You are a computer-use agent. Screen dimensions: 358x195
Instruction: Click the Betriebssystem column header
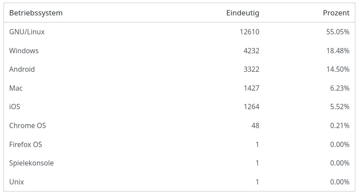click(36, 13)
